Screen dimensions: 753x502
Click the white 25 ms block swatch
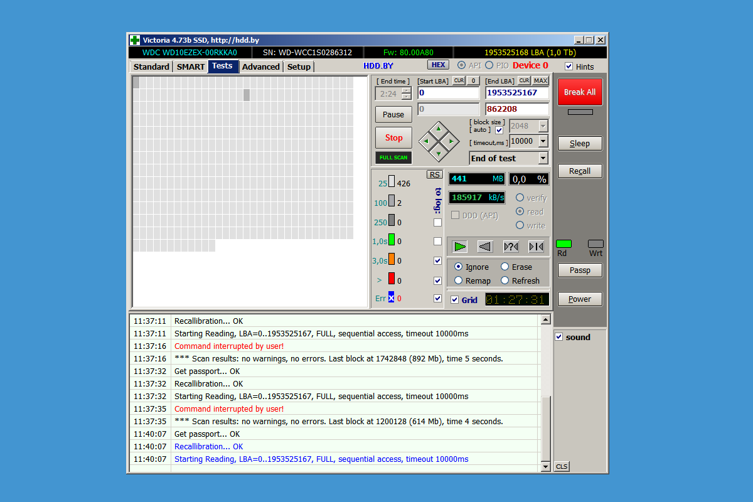point(392,182)
